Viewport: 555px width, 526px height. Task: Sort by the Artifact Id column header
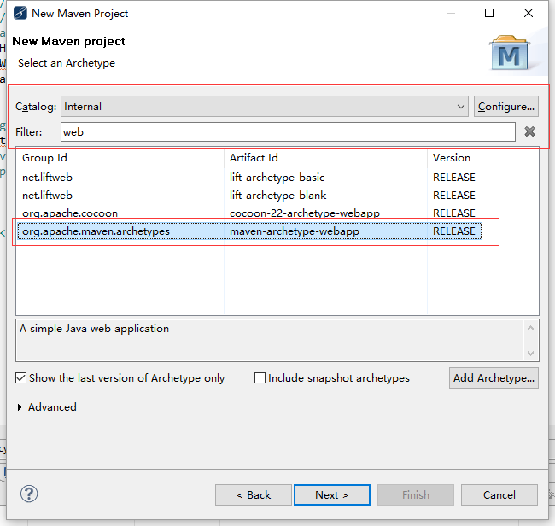coord(325,157)
